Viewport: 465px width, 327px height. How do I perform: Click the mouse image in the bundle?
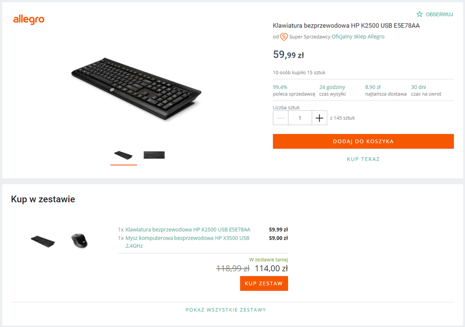click(x=79, y=241)
